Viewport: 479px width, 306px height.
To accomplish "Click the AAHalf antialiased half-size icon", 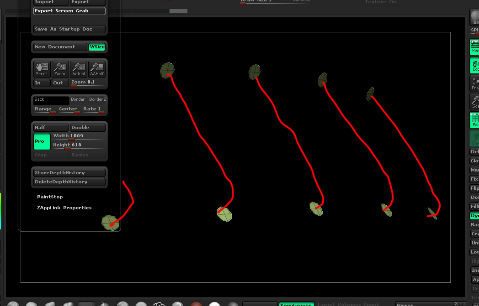I will click(97, 69).
